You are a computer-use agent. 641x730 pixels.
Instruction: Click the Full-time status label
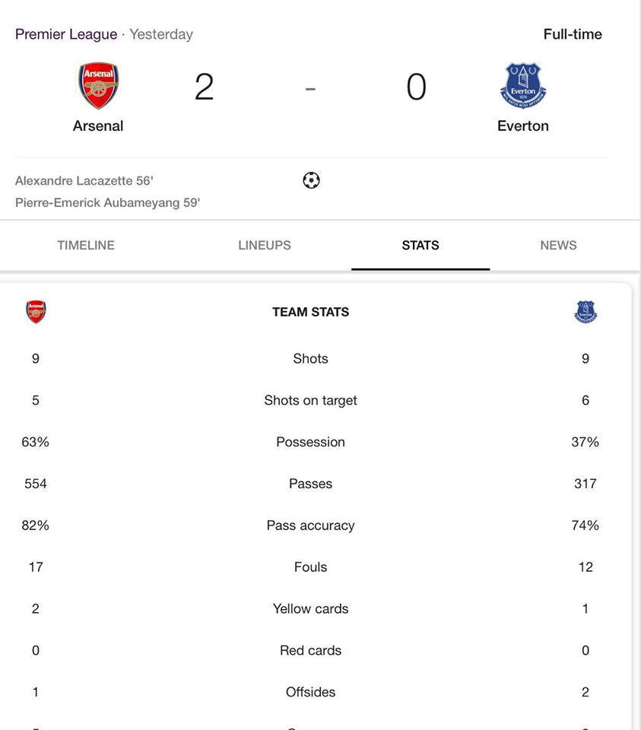573,34
